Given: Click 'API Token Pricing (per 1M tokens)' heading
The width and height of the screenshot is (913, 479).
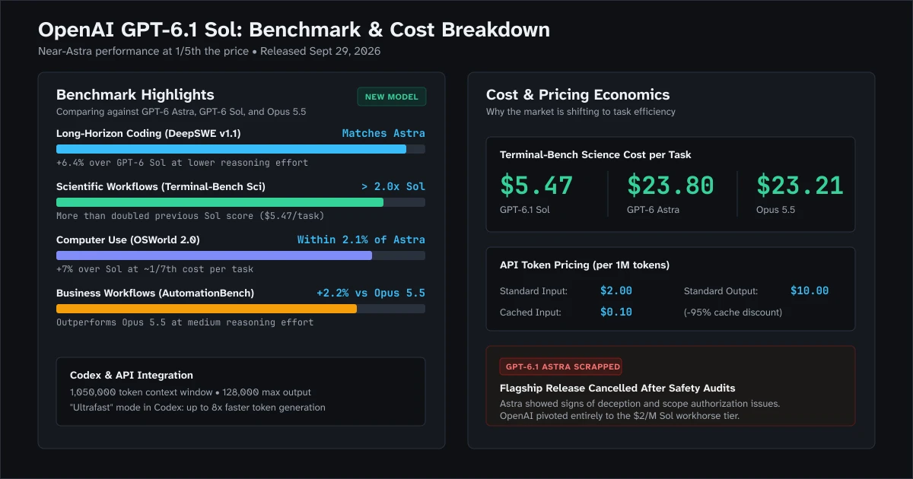Looking at the screenshot, I should point(584,265).
